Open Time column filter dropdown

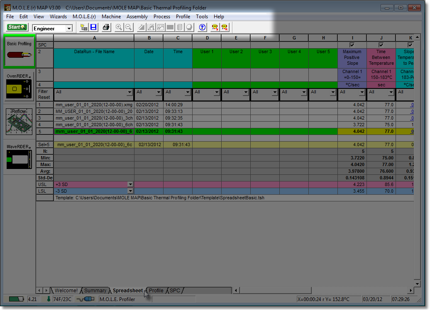(x=188, y=93)
